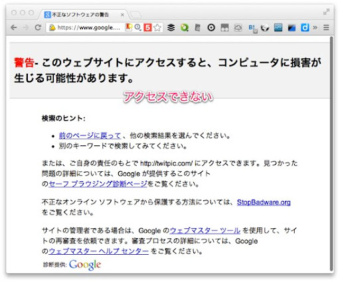Click the Hatena B! bookmark extension

[252, 28]
